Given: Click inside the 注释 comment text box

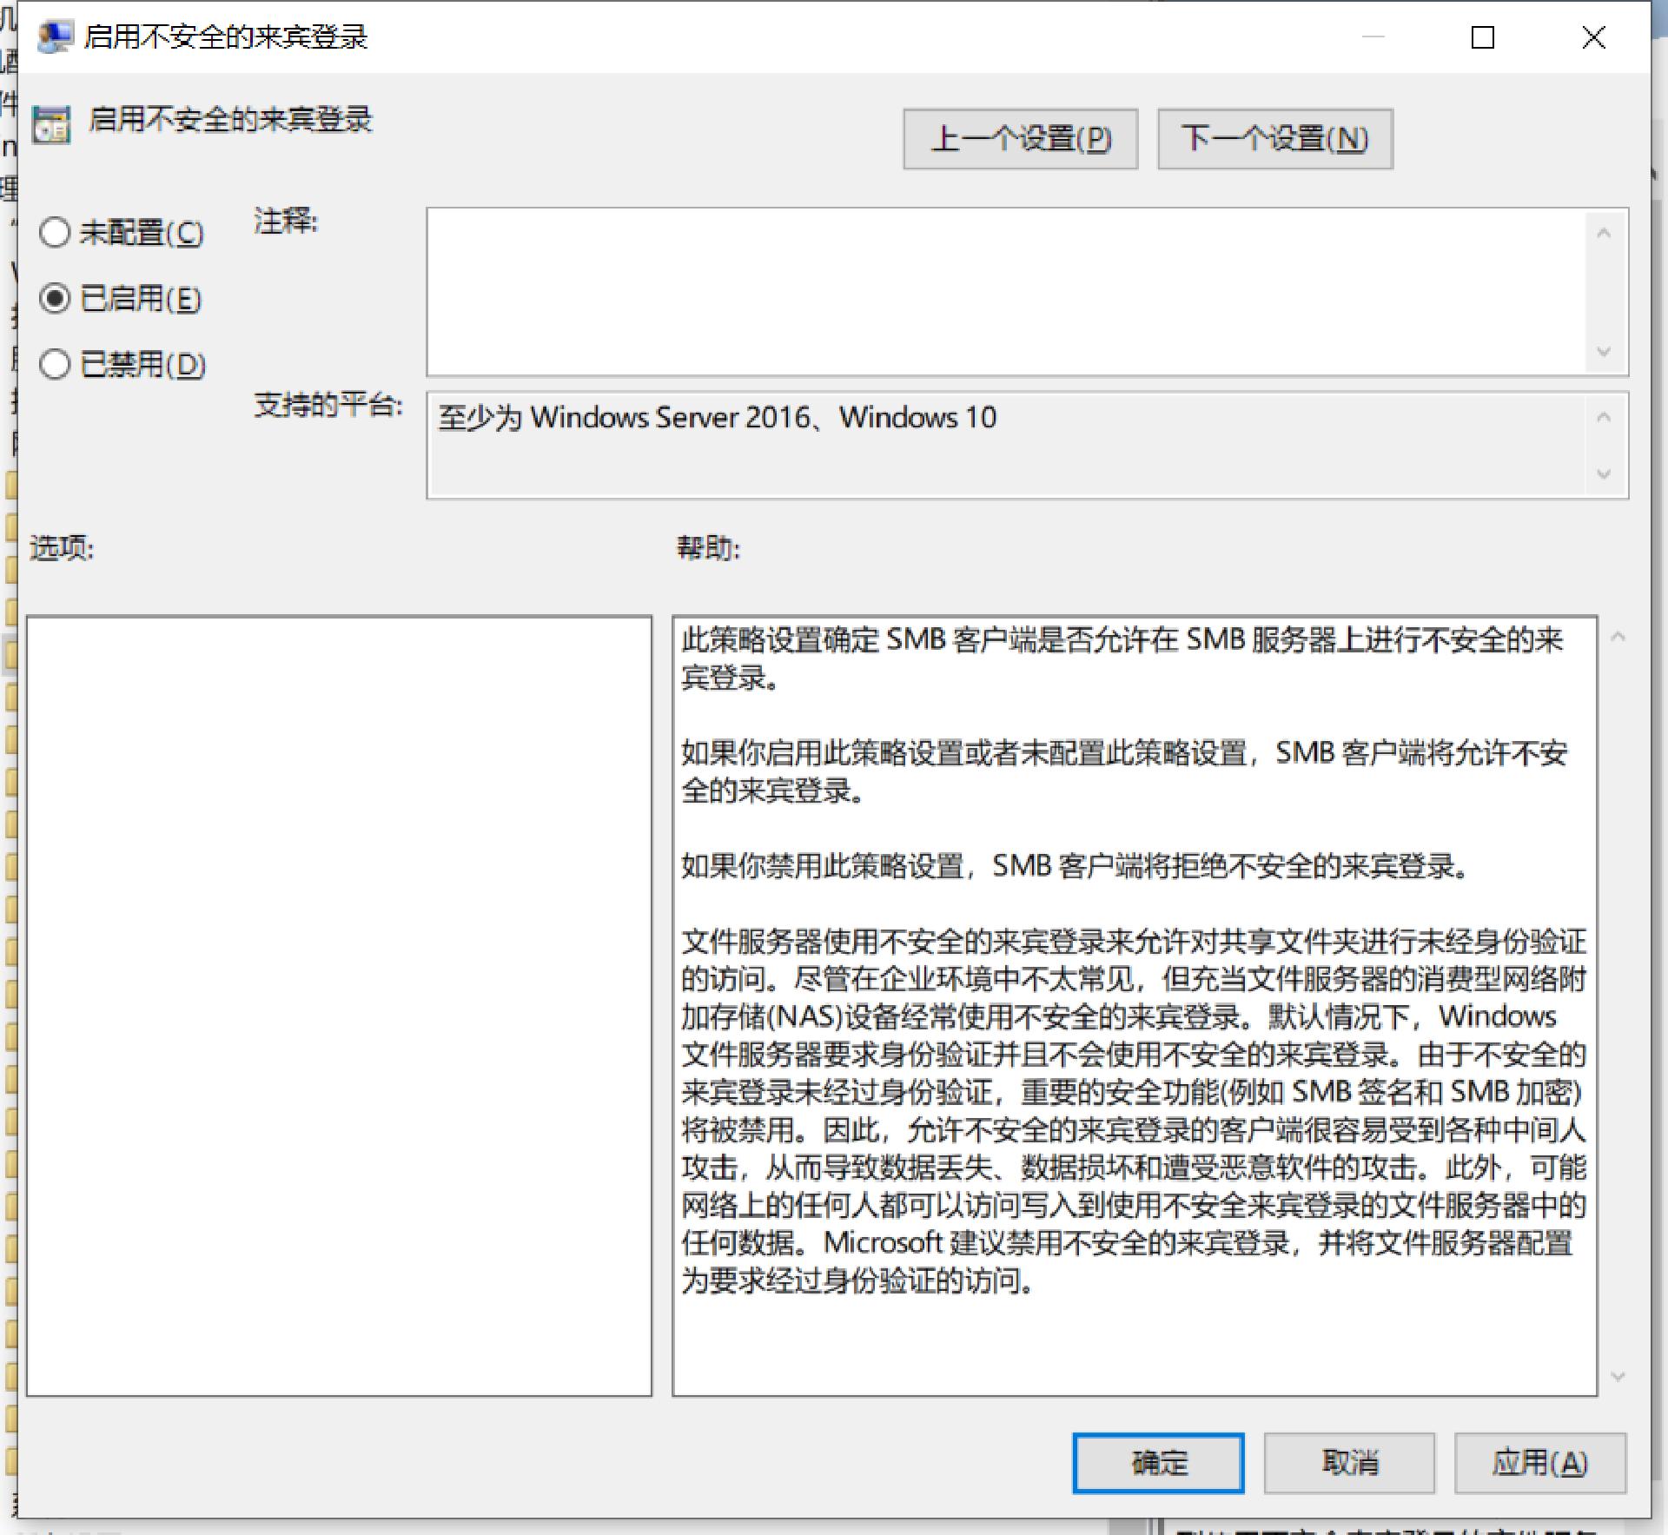Looking at the screenshot, I should click(x=1006, y=292).
